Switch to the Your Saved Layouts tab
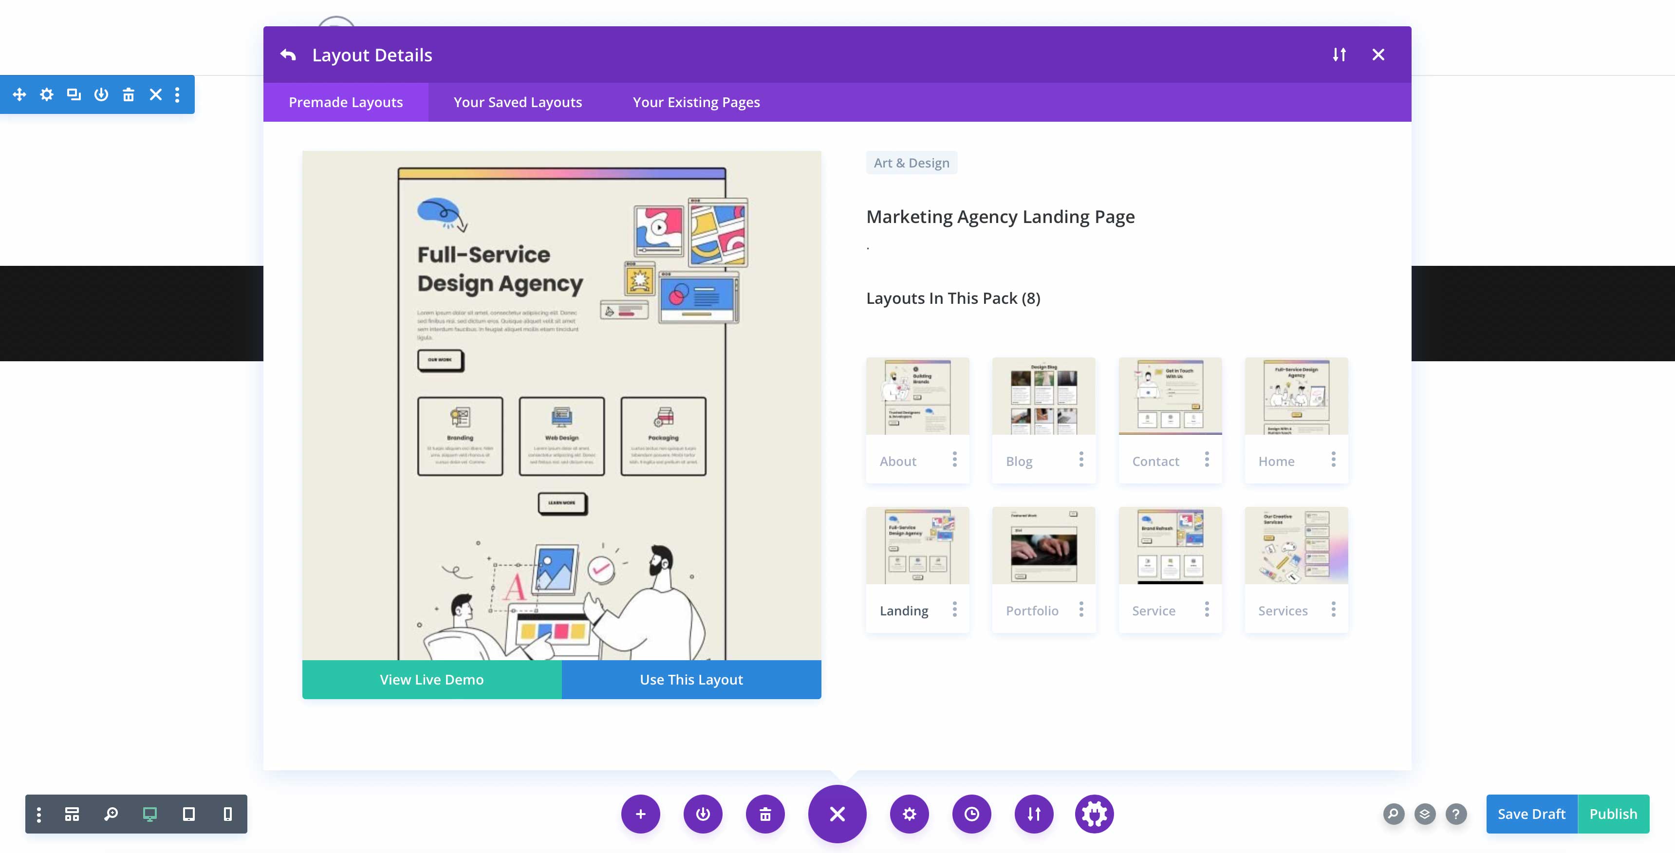 pyautogui.click(x=517, y=101)
